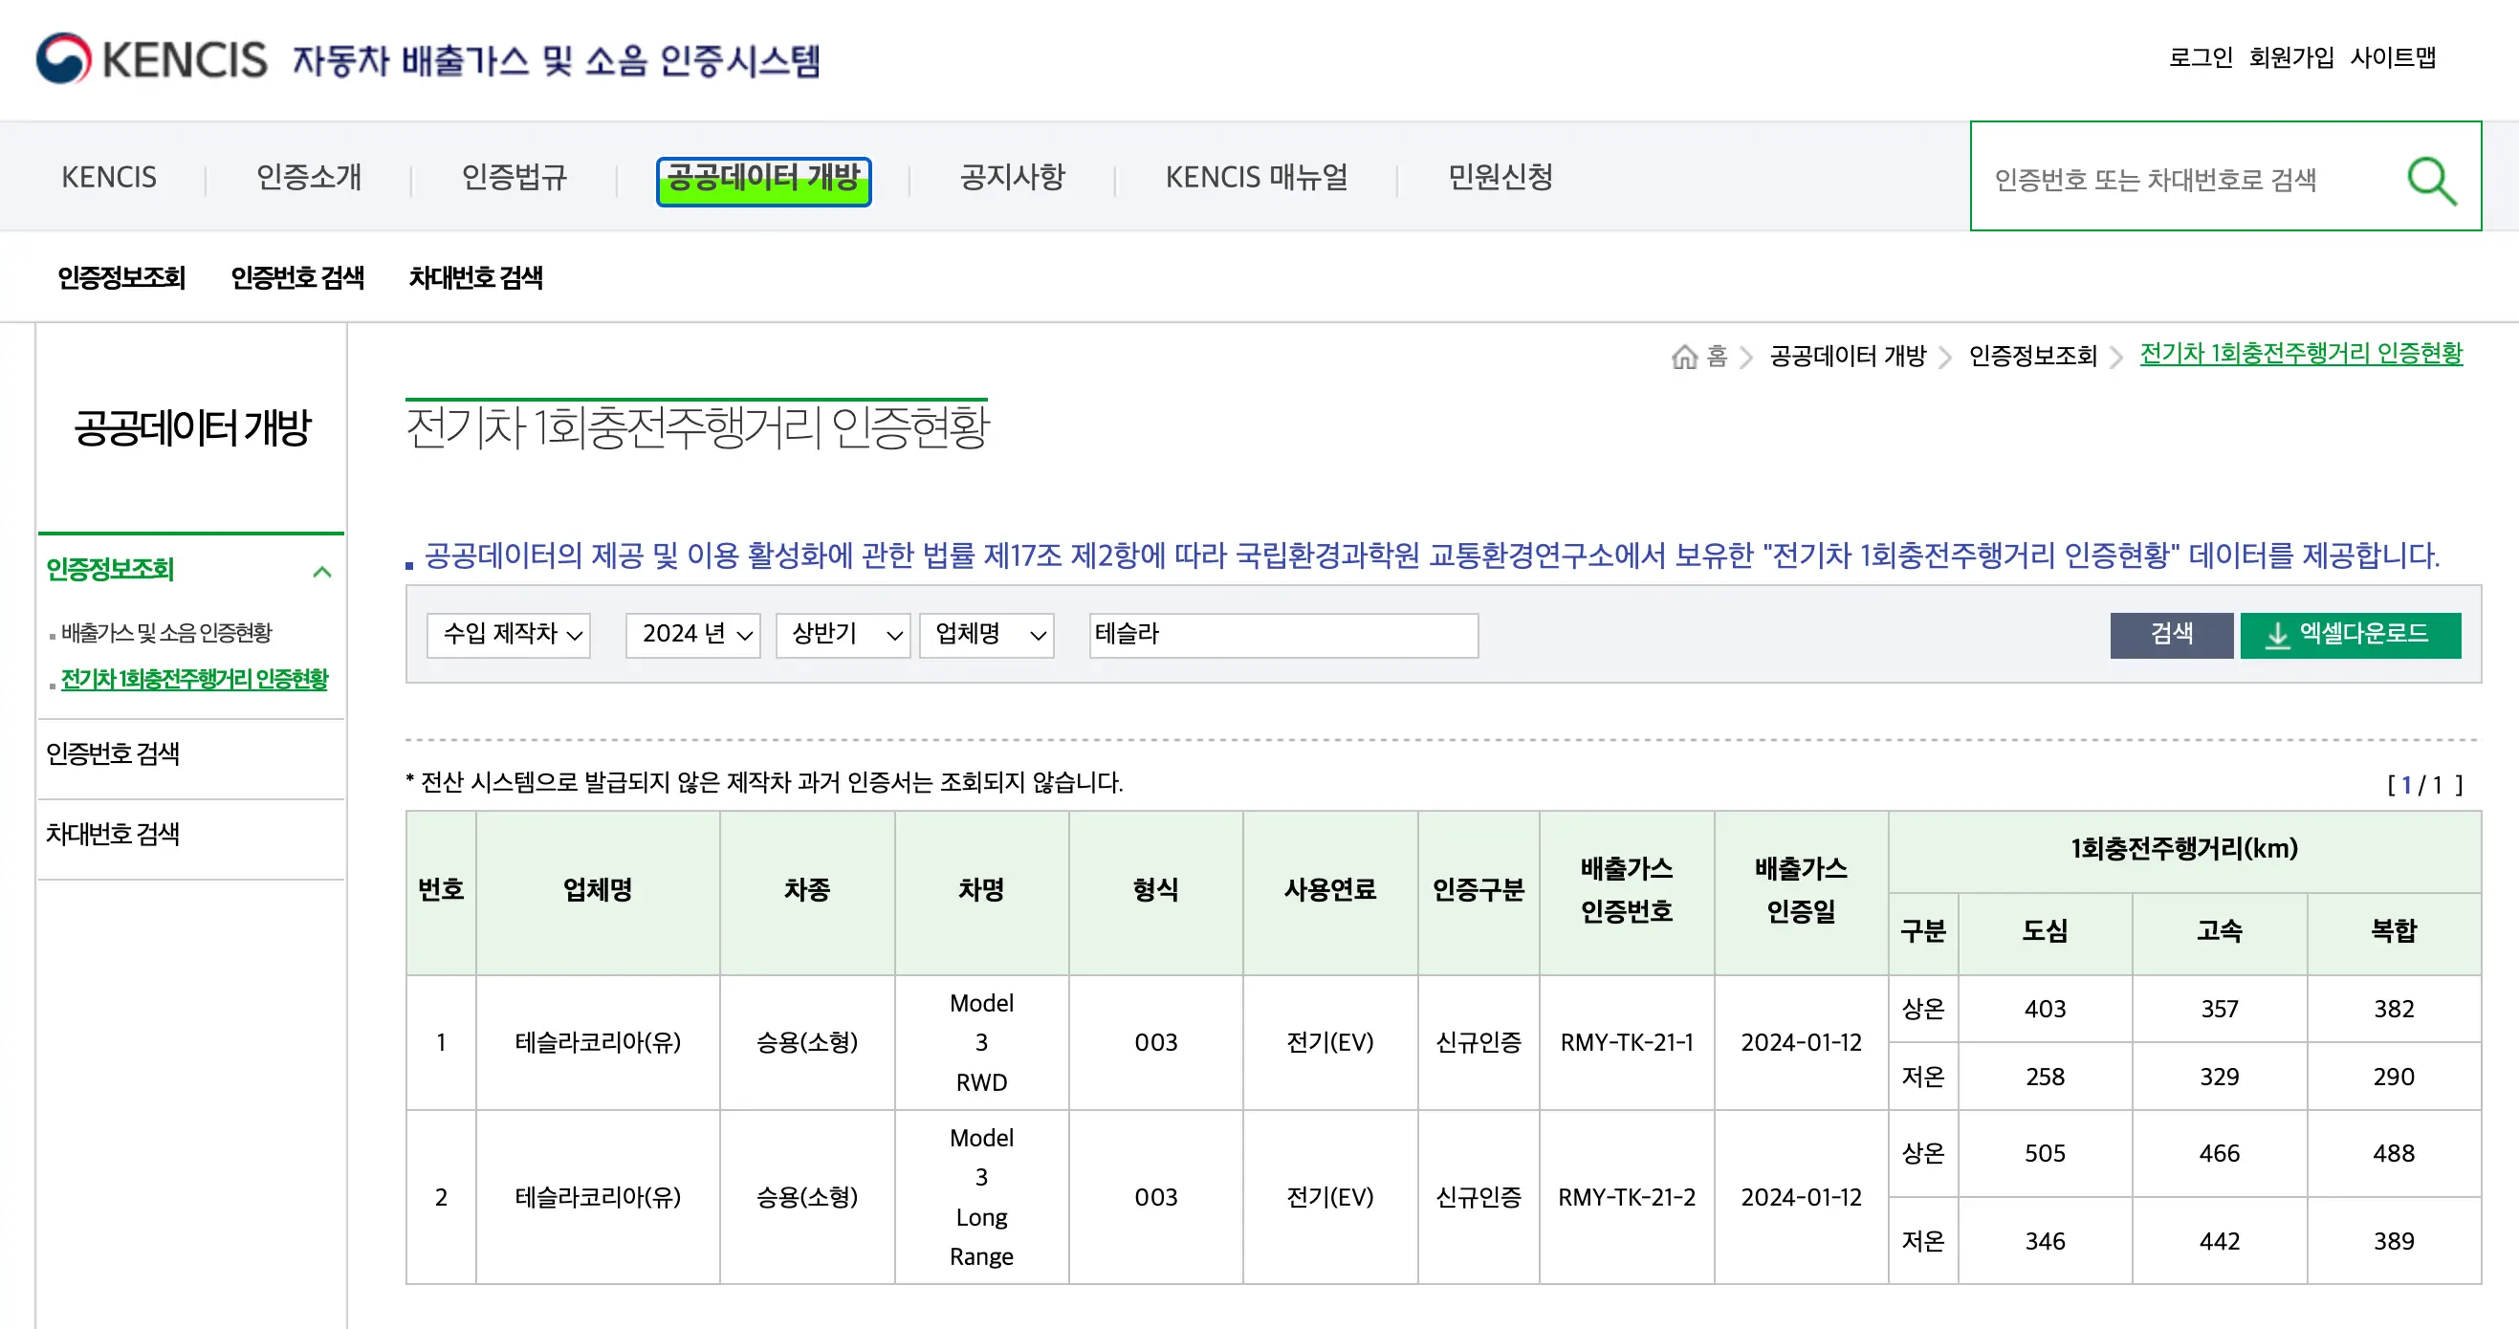Open the 업체명 search-type dropdown
2519x1329 pixels.
(987, 635)
